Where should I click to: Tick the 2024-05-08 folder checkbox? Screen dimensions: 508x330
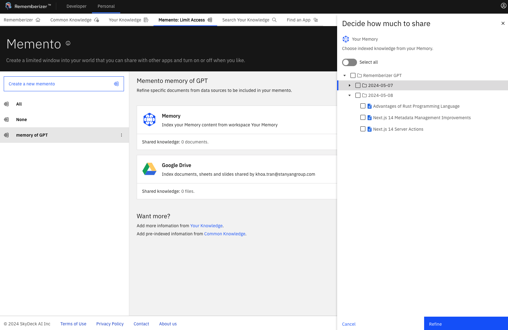point(358,95)
